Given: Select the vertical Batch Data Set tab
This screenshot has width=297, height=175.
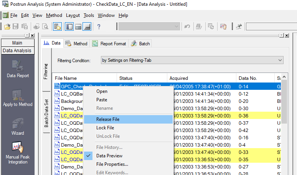Looking at the screenshot, I should (x=46, y=113).
